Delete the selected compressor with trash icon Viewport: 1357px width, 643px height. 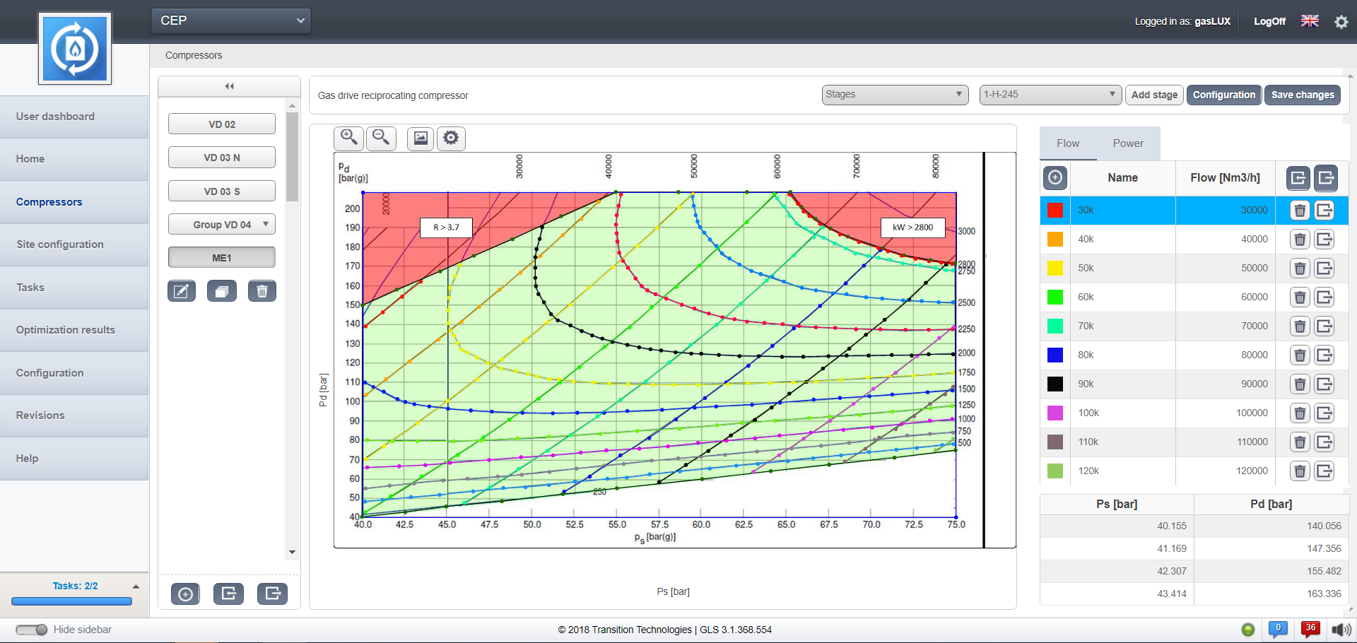(x=262, y=291)
